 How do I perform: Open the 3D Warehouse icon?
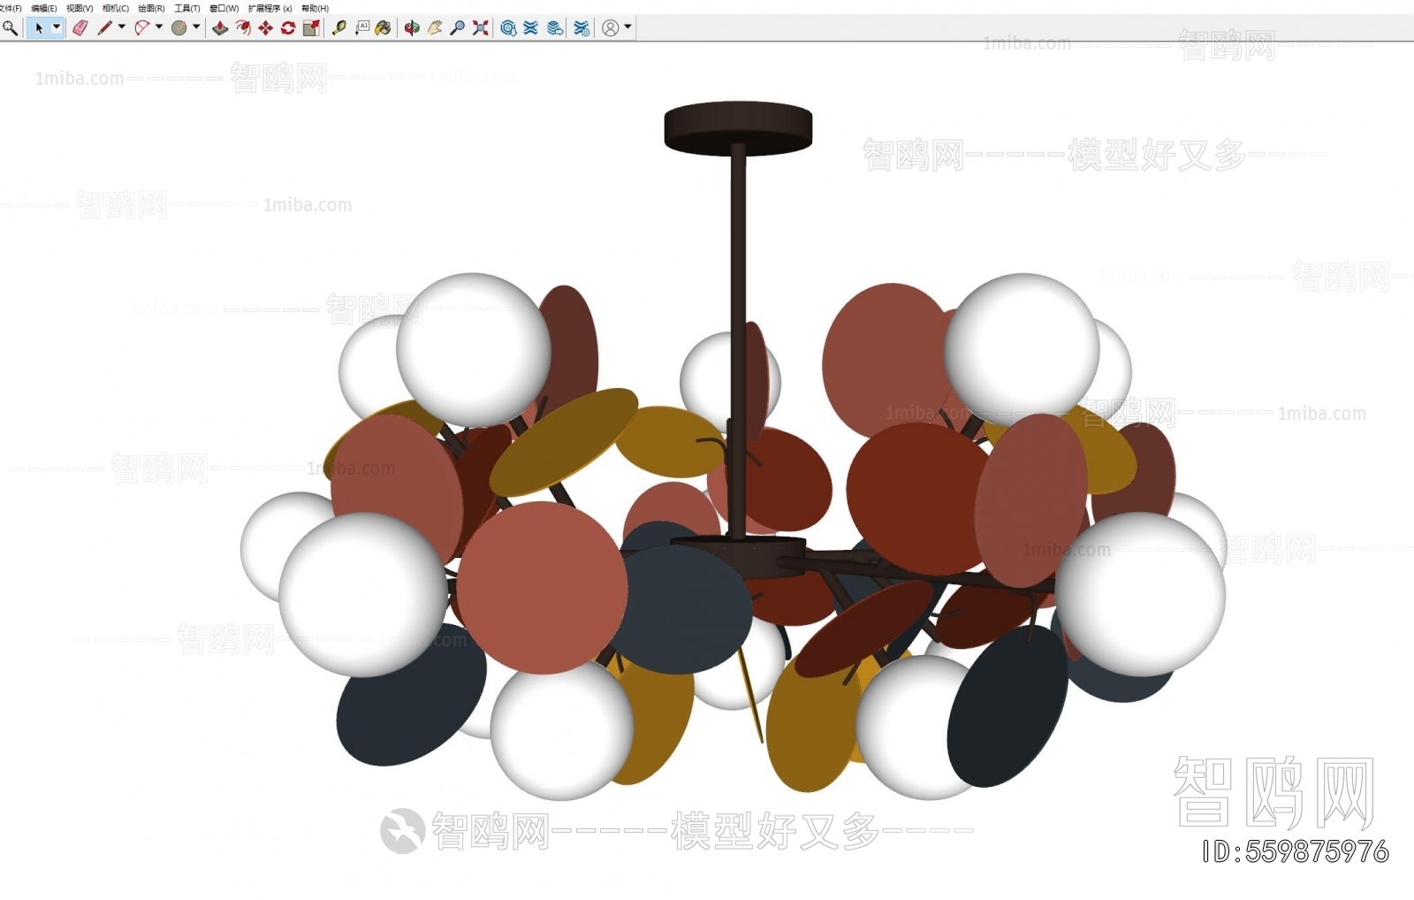click(508, 28)
